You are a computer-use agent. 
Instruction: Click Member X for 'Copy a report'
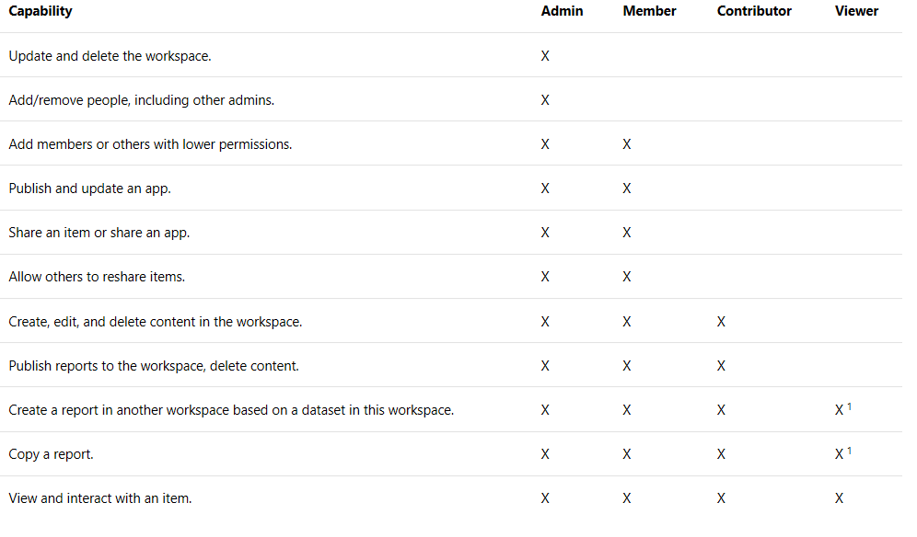pyautogui.click(x=627, y=454)
